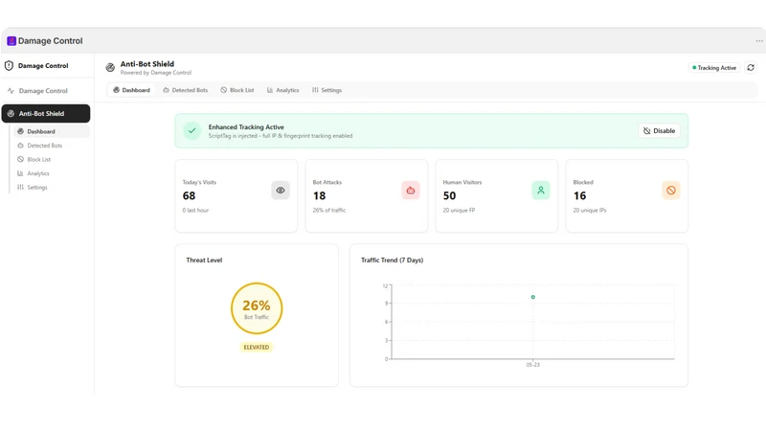
Task: Click '26% of traffic' text
Action: click(329, 210)
